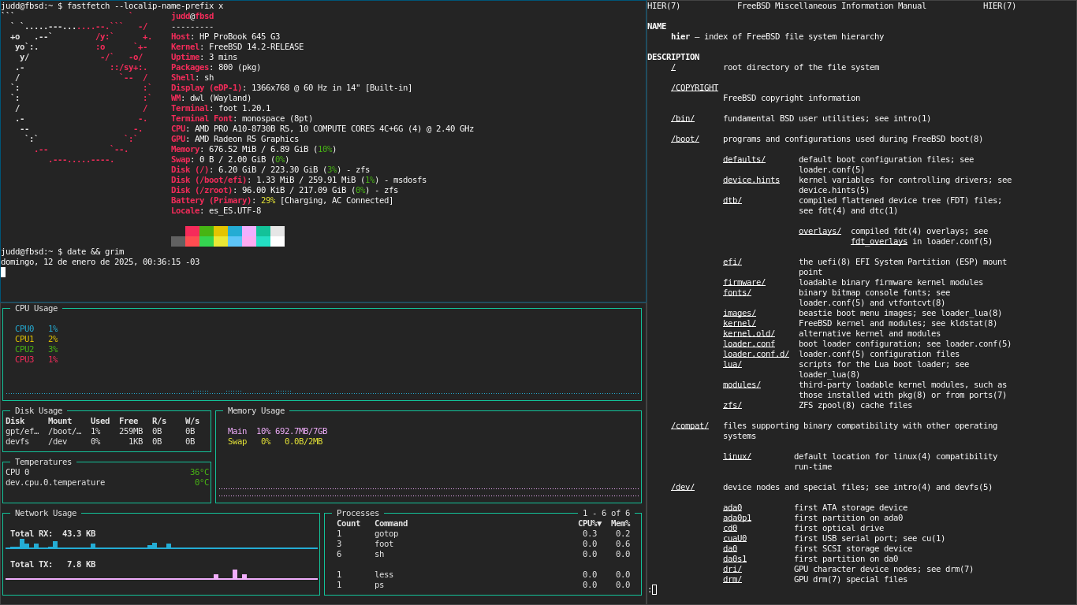Image resolution: width=1077 pixels, height=605 pixels.
Task: Click the Temperatures panel title
Action: tap(43, 462)
